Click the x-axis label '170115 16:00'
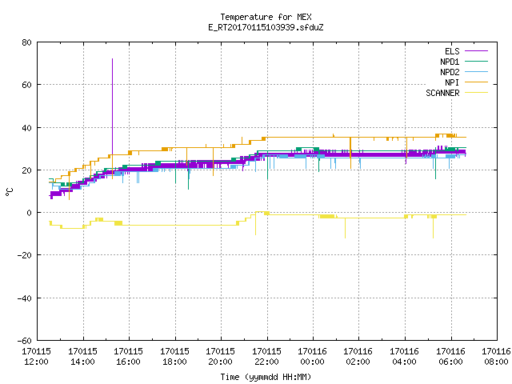The image size is (512, 384). (x=128, y=357)
